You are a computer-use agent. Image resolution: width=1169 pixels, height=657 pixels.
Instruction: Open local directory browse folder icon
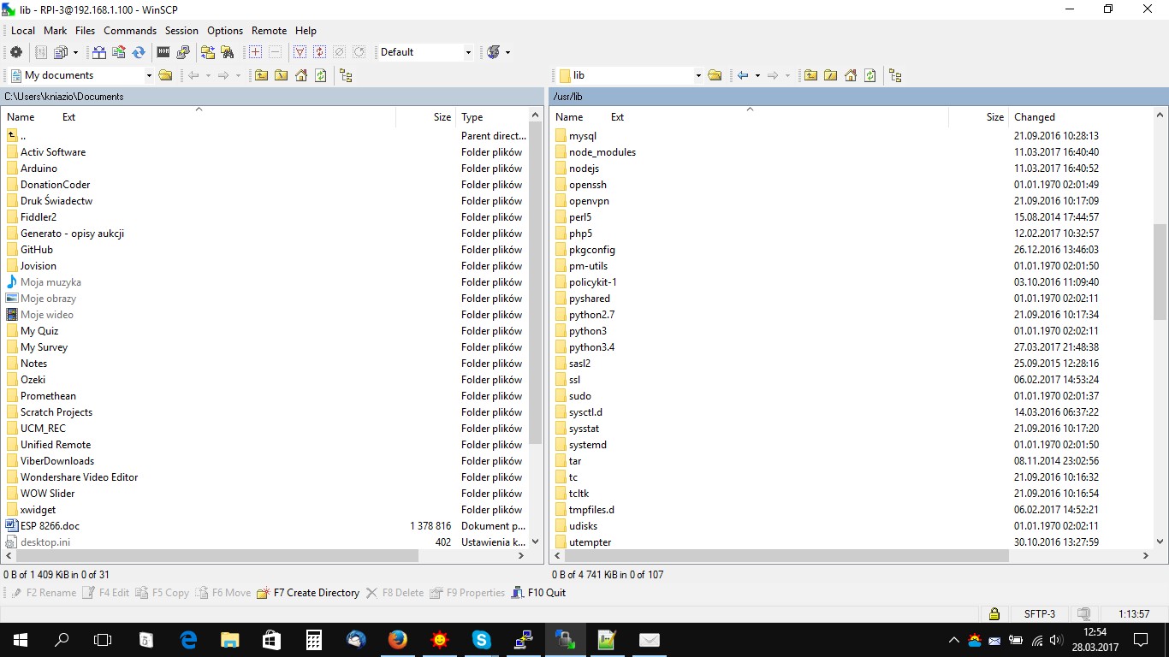pos(166,75)
